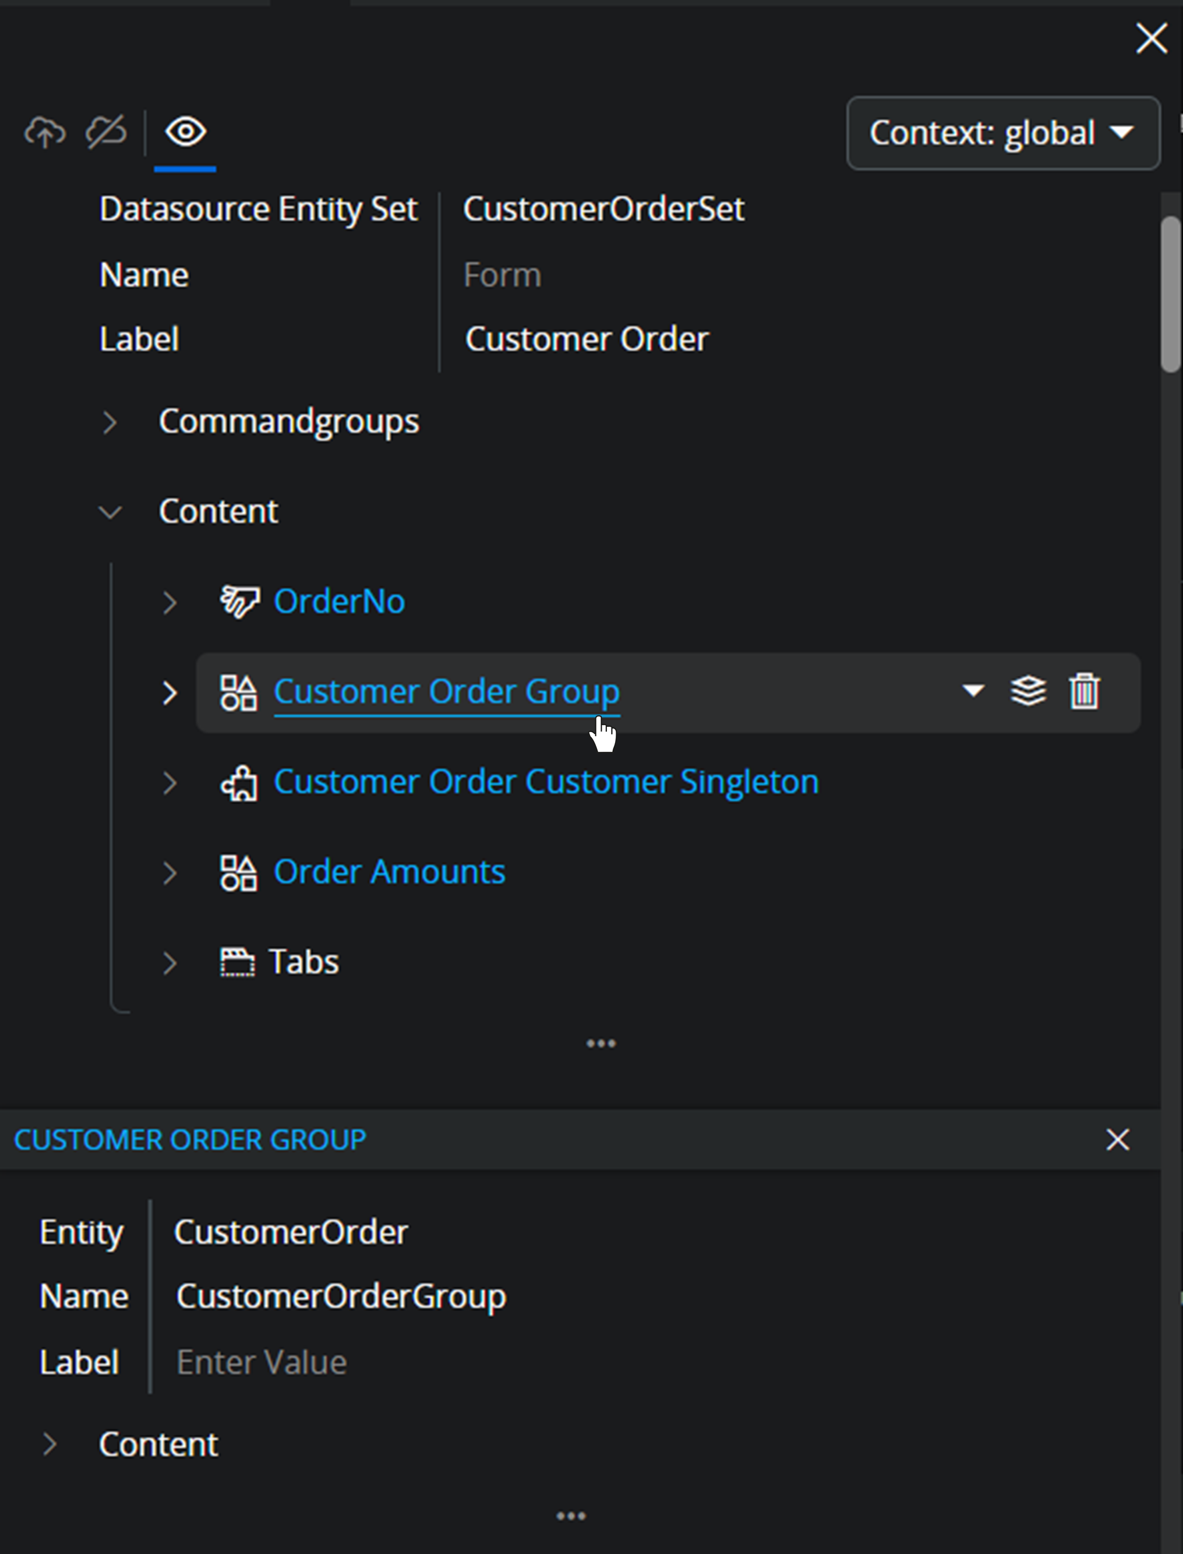1183x1554 pixels.
Task: Click the cloud-off sync icon
Action: click(x=105, y=132)
